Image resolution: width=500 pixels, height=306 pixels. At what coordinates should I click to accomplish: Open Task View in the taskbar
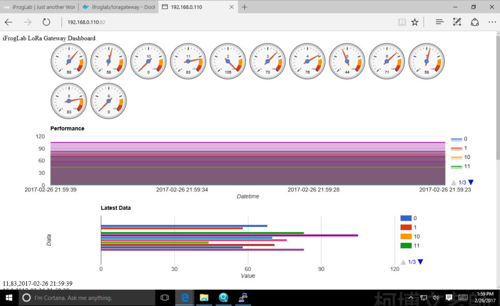pos(165,298)
